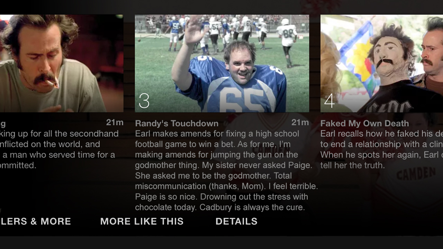Screen dimensions: 443x249
Task: Click the number 3 episode badge
Action: tap(144, 101)
